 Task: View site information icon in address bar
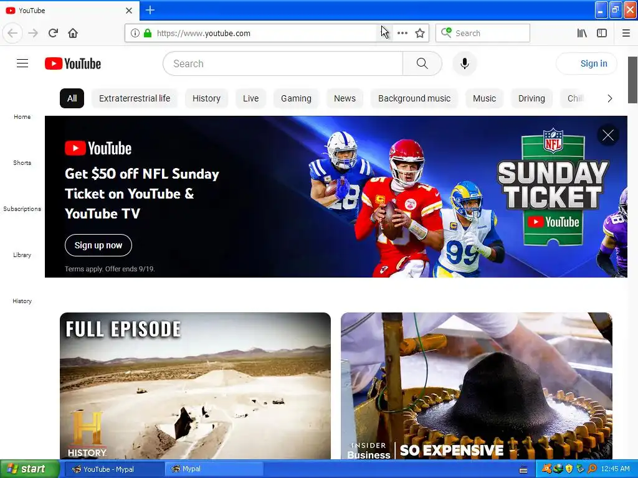pos(135,33)
